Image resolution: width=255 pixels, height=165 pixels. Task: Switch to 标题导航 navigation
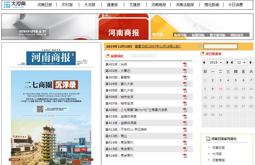pos(198,35)
